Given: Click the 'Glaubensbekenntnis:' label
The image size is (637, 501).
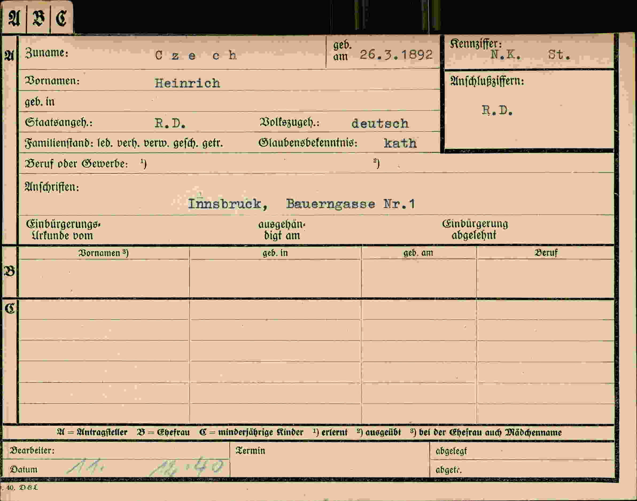Looking at the screenshot, I should tap(308, 143).
